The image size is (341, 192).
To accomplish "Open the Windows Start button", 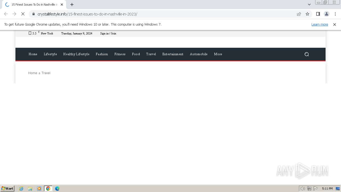I will [x=7, y=189].
